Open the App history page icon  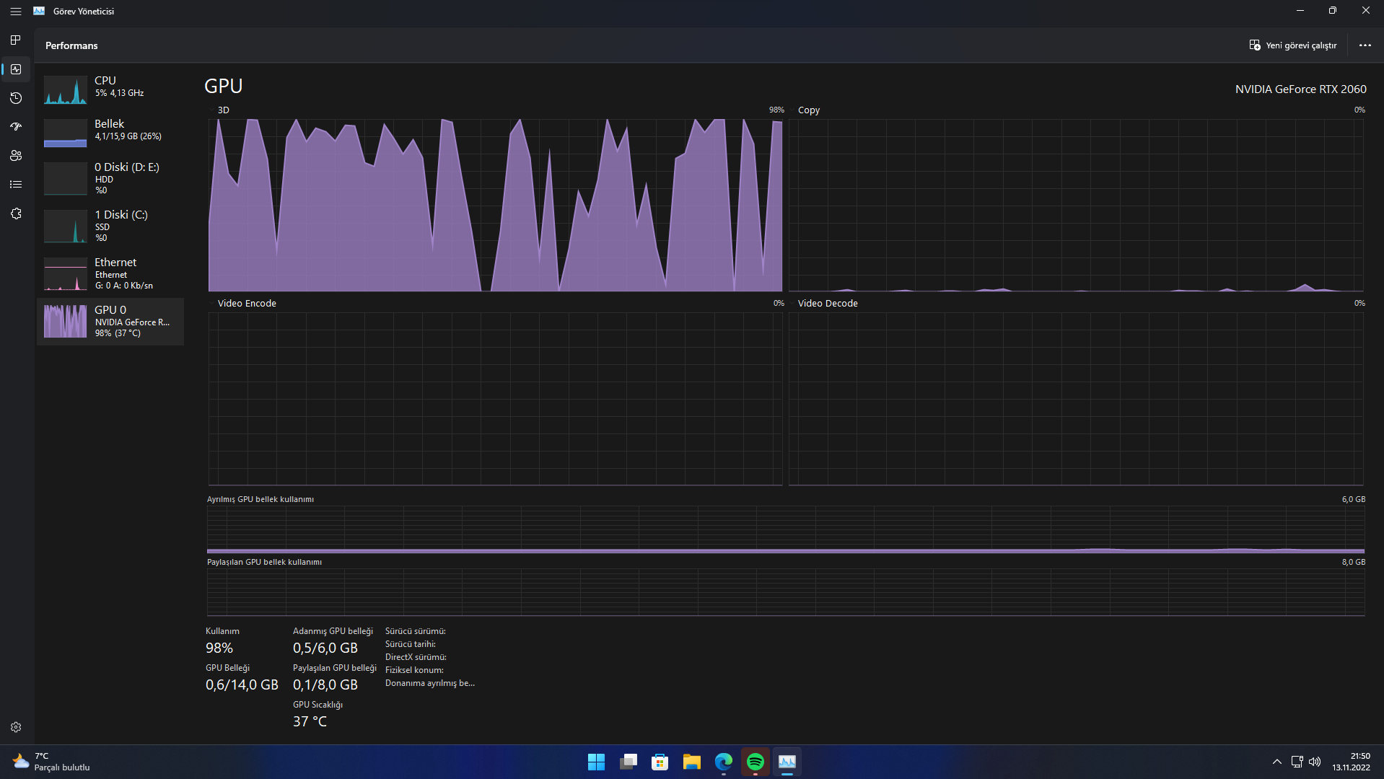(x=16, y=98)
